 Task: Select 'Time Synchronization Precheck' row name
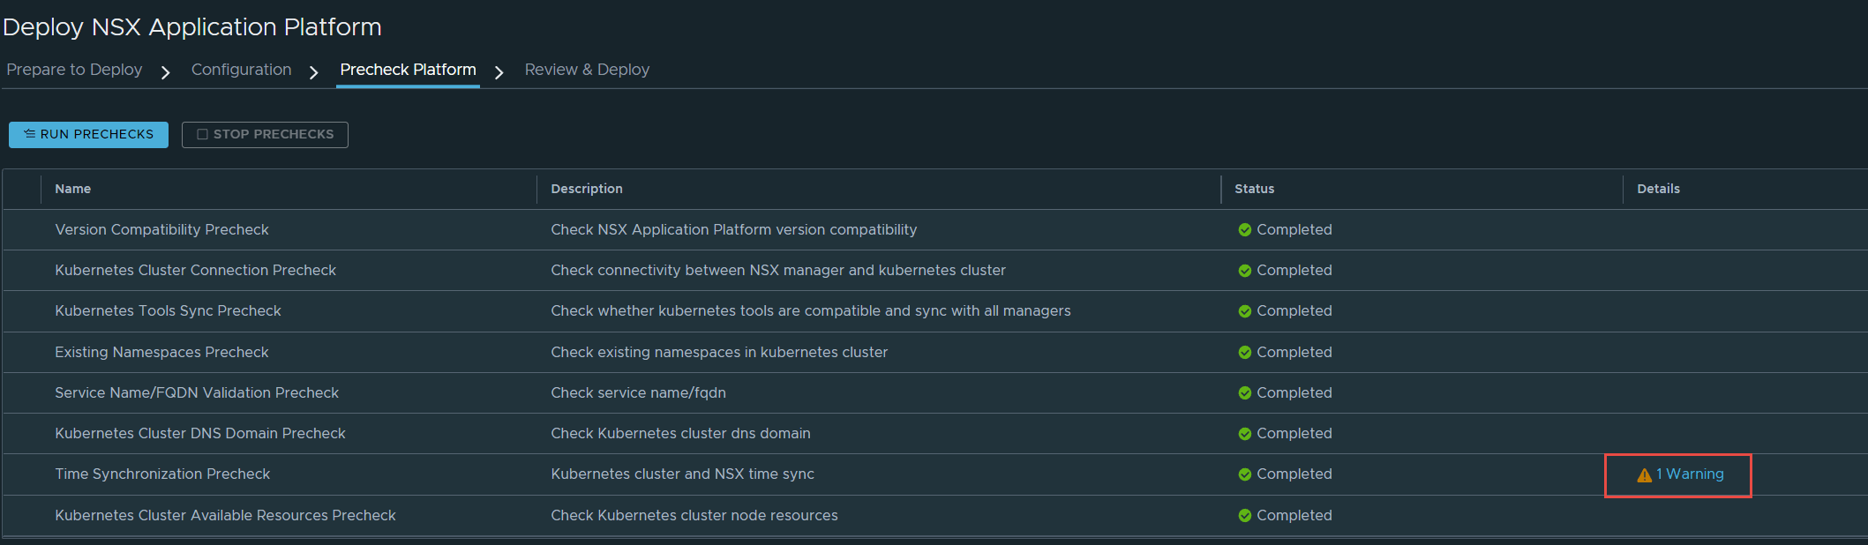click(x=162, y=474)
